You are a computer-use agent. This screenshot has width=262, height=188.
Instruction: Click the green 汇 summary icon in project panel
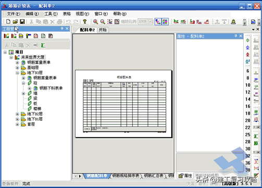pyautogui.click(x=43, y=45)
